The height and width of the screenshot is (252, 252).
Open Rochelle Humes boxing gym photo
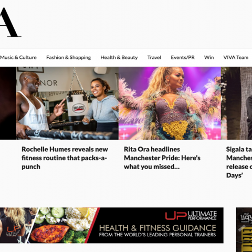(67, 103)
